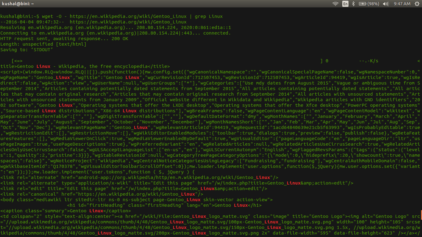Click the 'Saving to: STDOUT' line

(x=27, y=50)
